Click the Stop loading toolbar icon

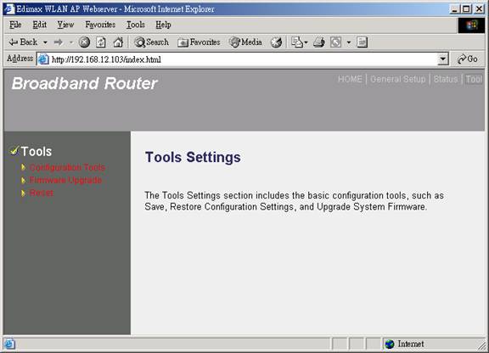tap(84, 42)
